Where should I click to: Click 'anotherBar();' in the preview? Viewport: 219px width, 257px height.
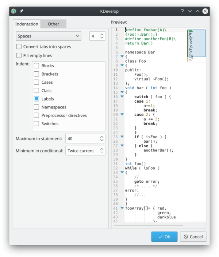158,150
